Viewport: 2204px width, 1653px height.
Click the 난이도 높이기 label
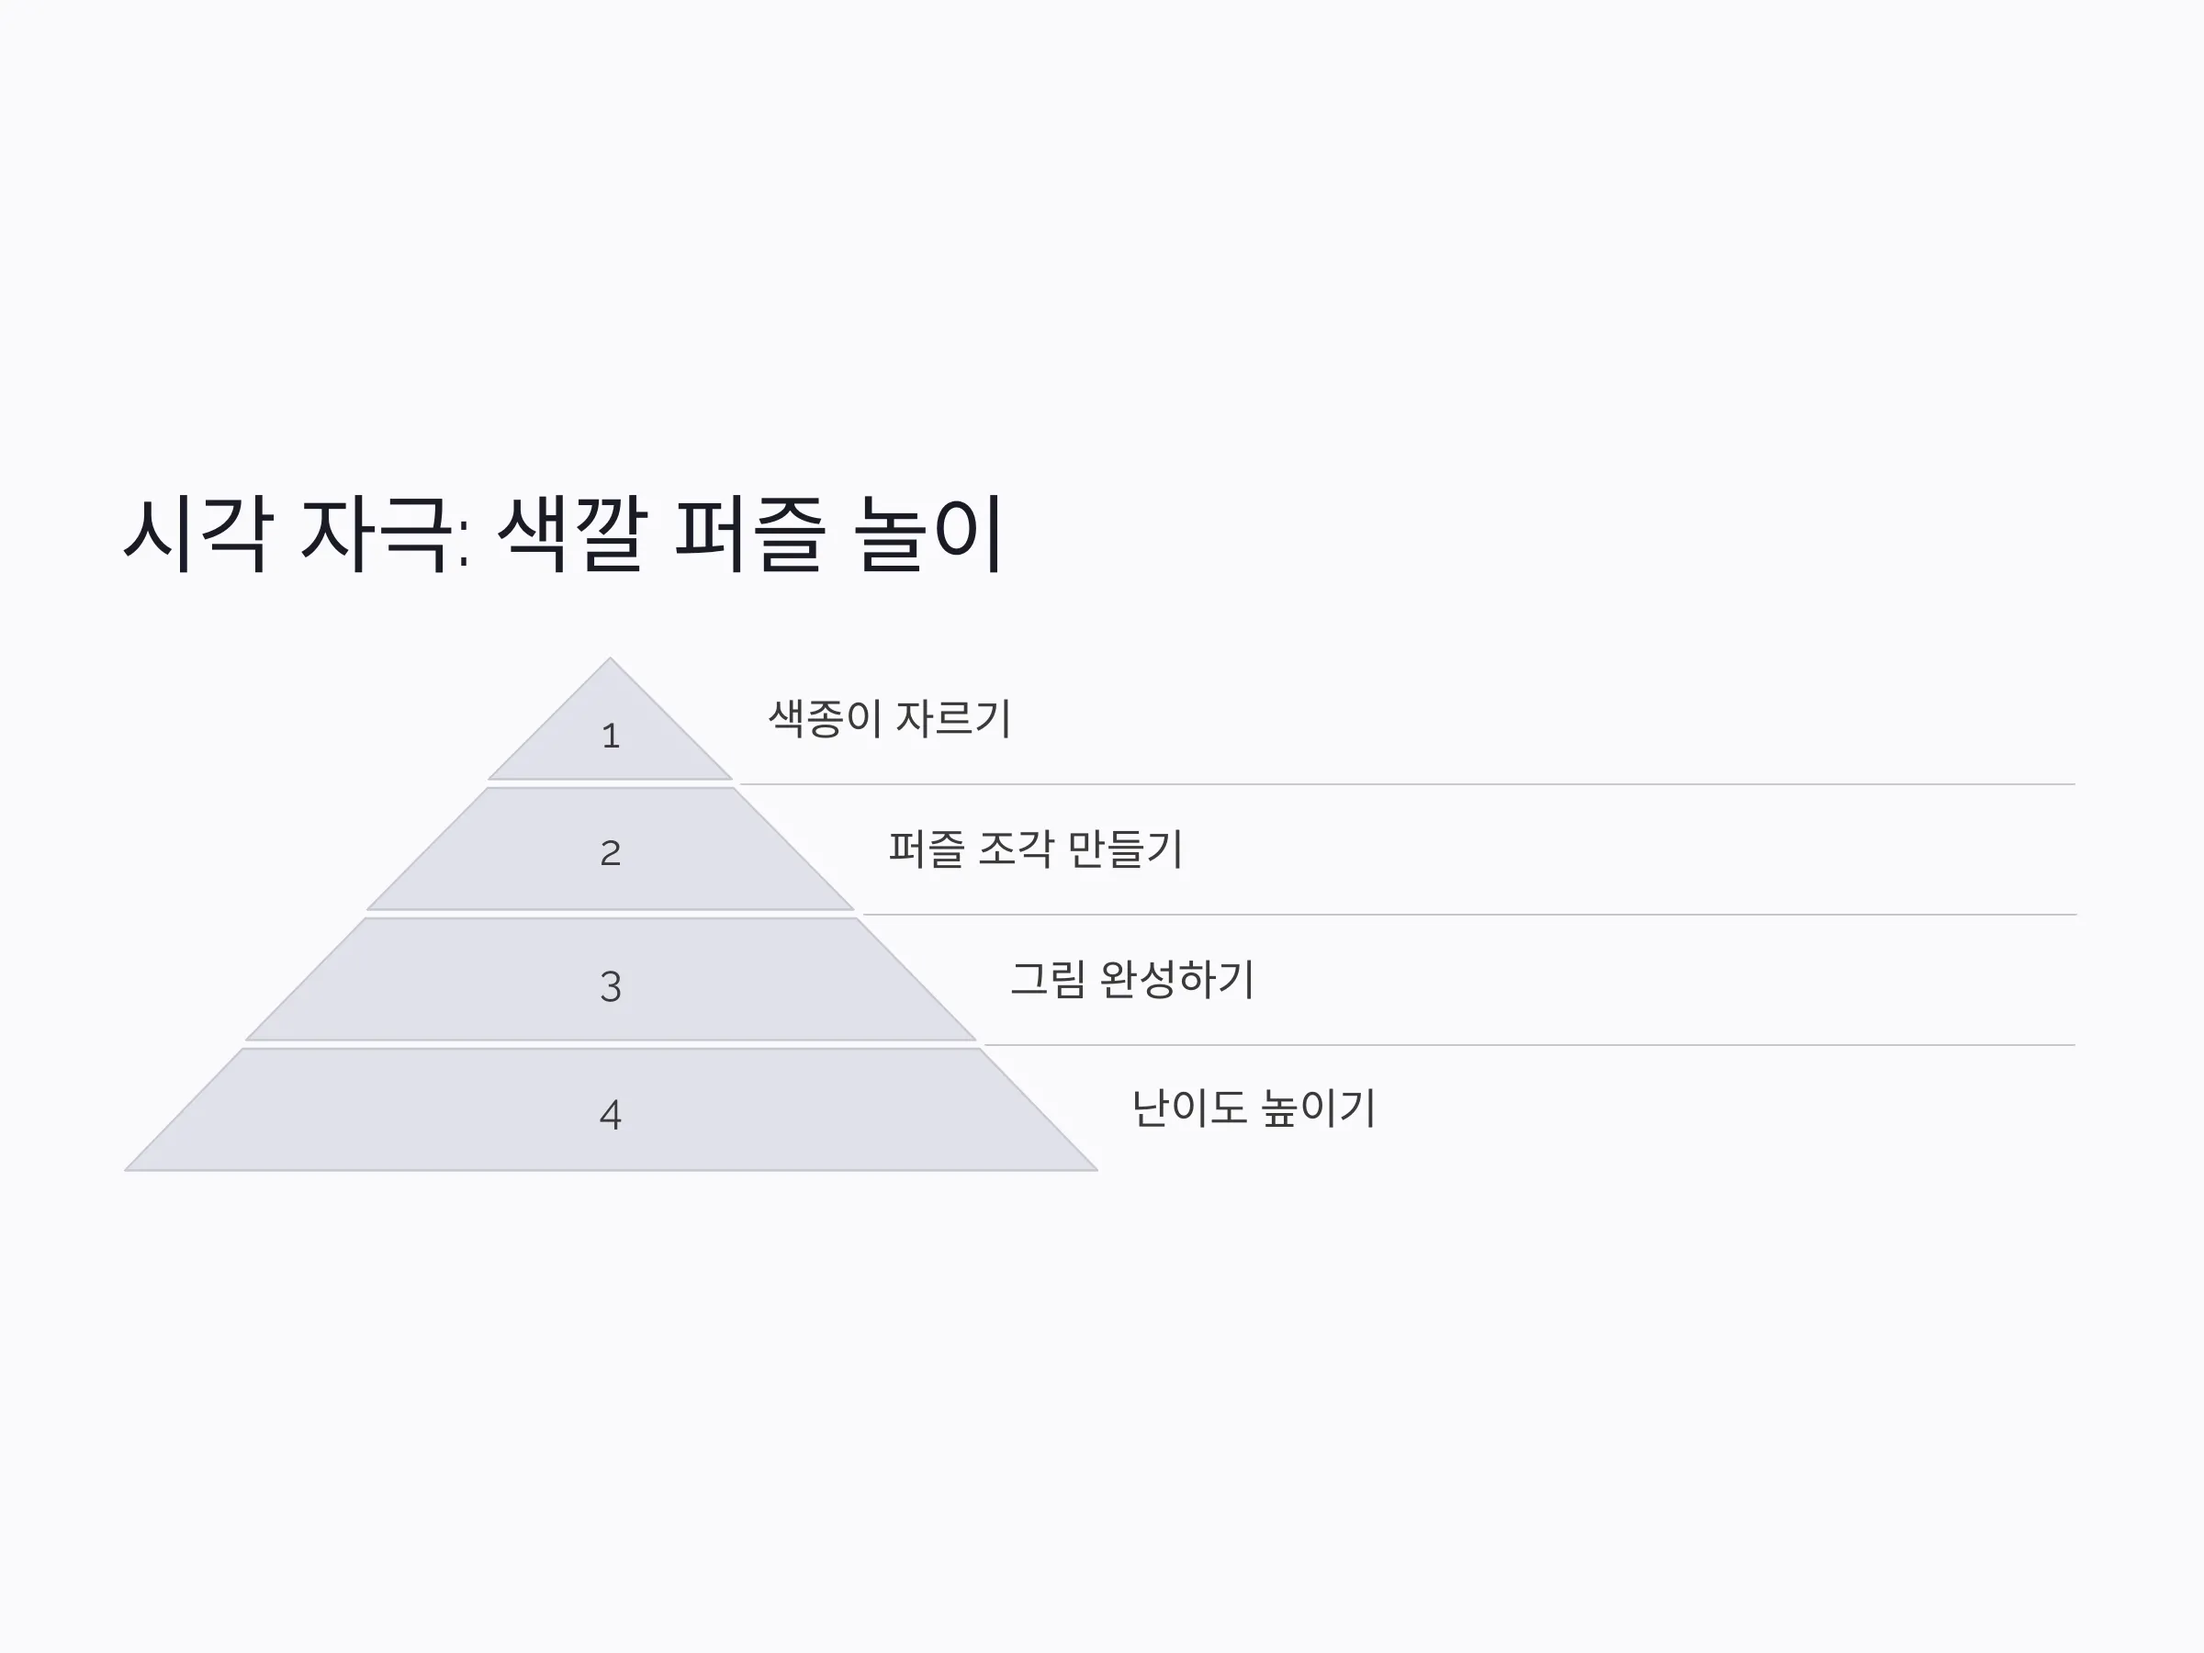click(x=1254, y=1109)
